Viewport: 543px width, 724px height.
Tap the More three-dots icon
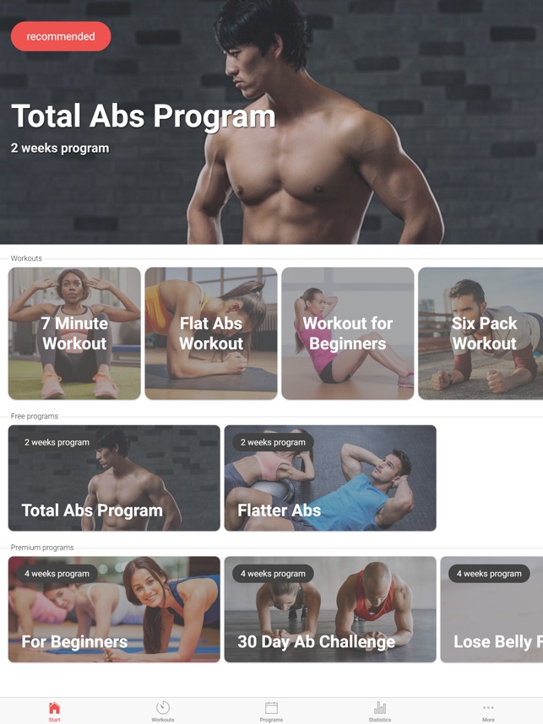click(488, 708)
